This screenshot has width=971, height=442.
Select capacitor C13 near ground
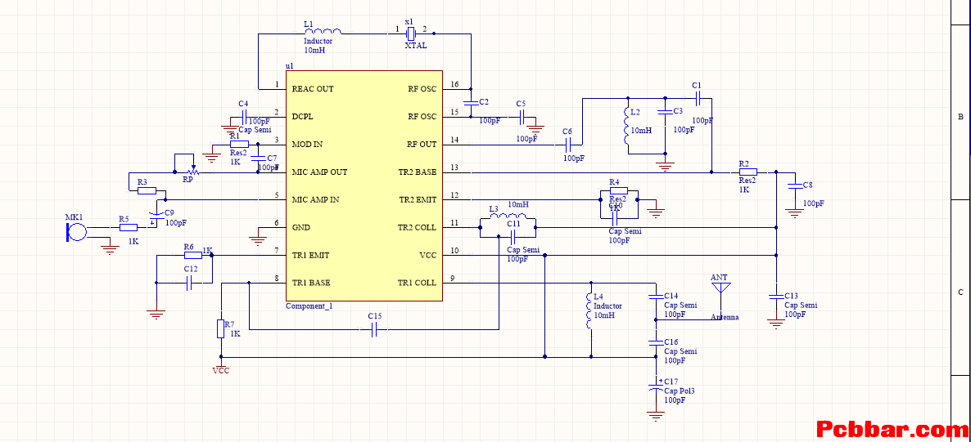774,297
